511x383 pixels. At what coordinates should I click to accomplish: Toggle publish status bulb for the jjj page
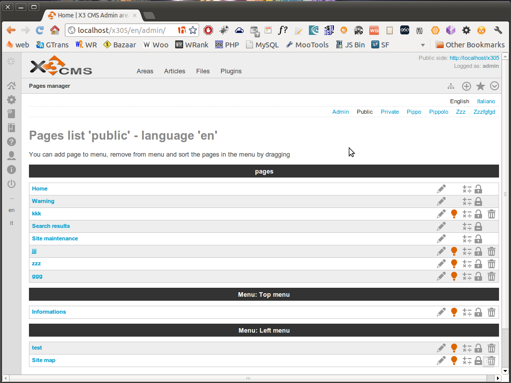(454, 251)
